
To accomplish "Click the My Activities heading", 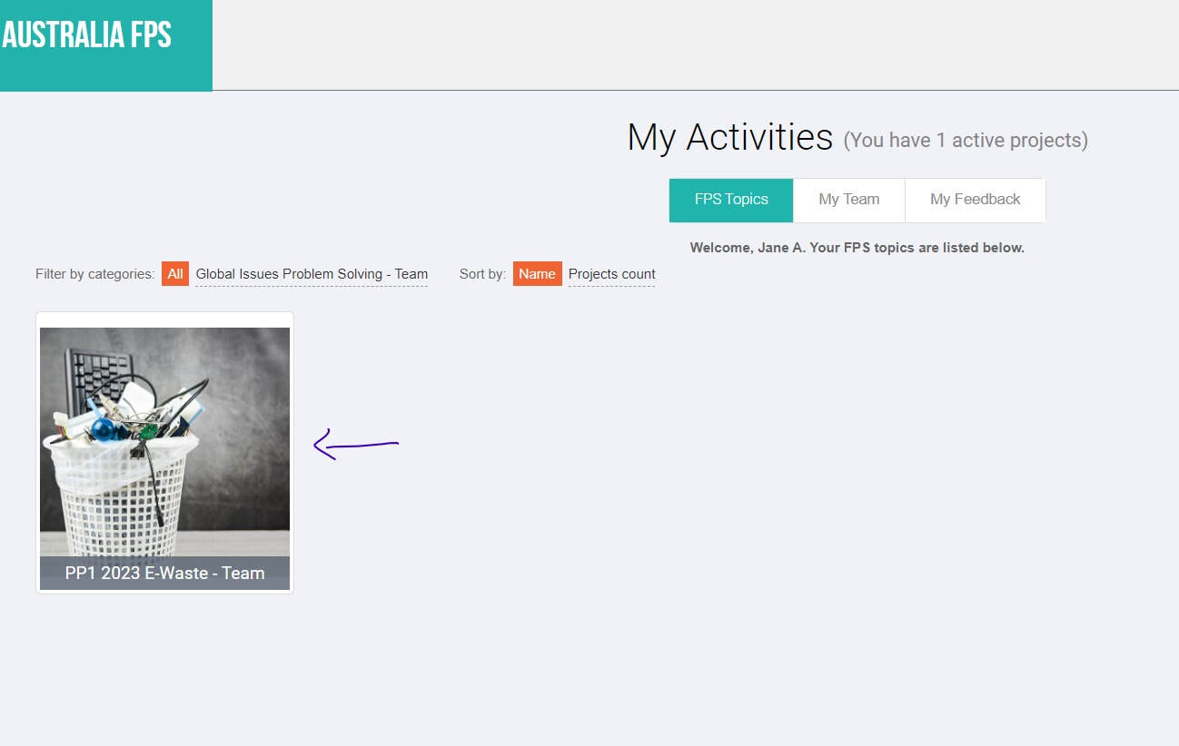I will 729,137.
